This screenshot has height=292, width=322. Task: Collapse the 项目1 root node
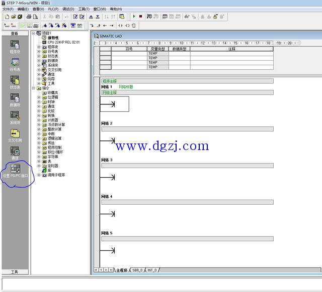[34, 33]
